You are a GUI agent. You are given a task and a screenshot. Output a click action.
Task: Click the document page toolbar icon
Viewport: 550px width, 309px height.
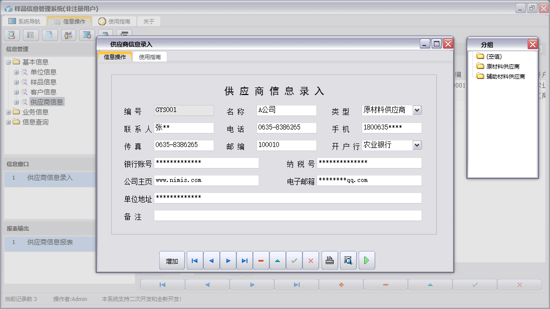(x=49, y=35)
